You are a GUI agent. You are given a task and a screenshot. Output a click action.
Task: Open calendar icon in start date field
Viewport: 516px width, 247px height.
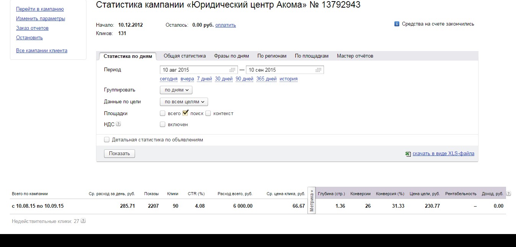click(233, 70)
